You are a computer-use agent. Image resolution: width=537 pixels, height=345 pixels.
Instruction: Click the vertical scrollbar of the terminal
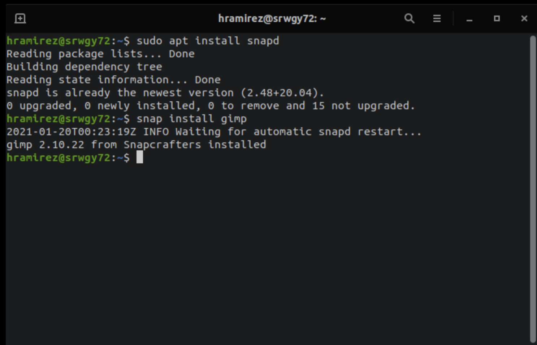(533, 187)
